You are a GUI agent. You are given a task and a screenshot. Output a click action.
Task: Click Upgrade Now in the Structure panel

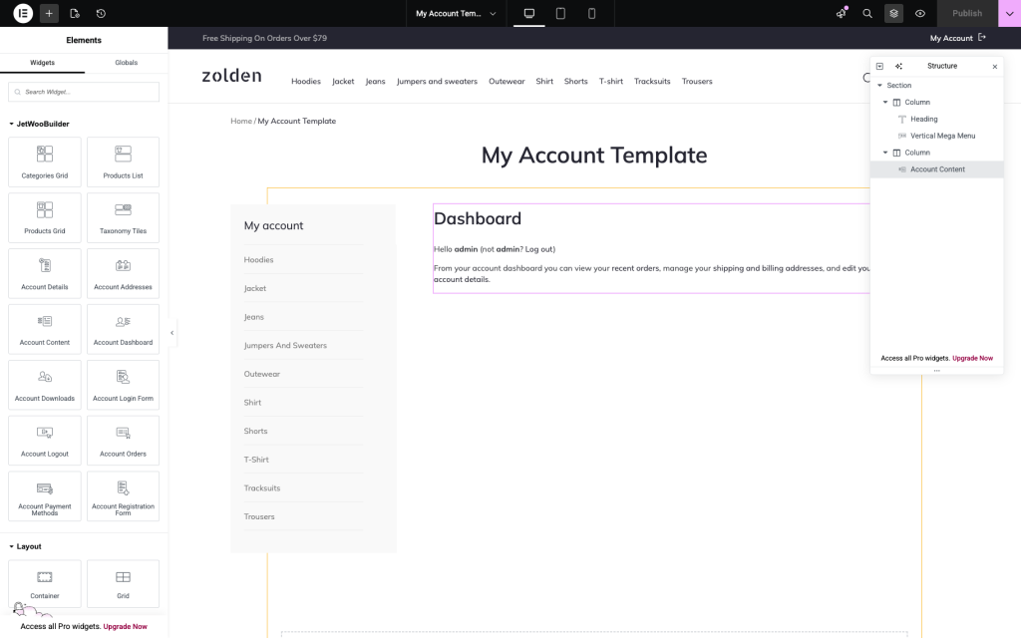pyautogui.click(x=972, y=358)
